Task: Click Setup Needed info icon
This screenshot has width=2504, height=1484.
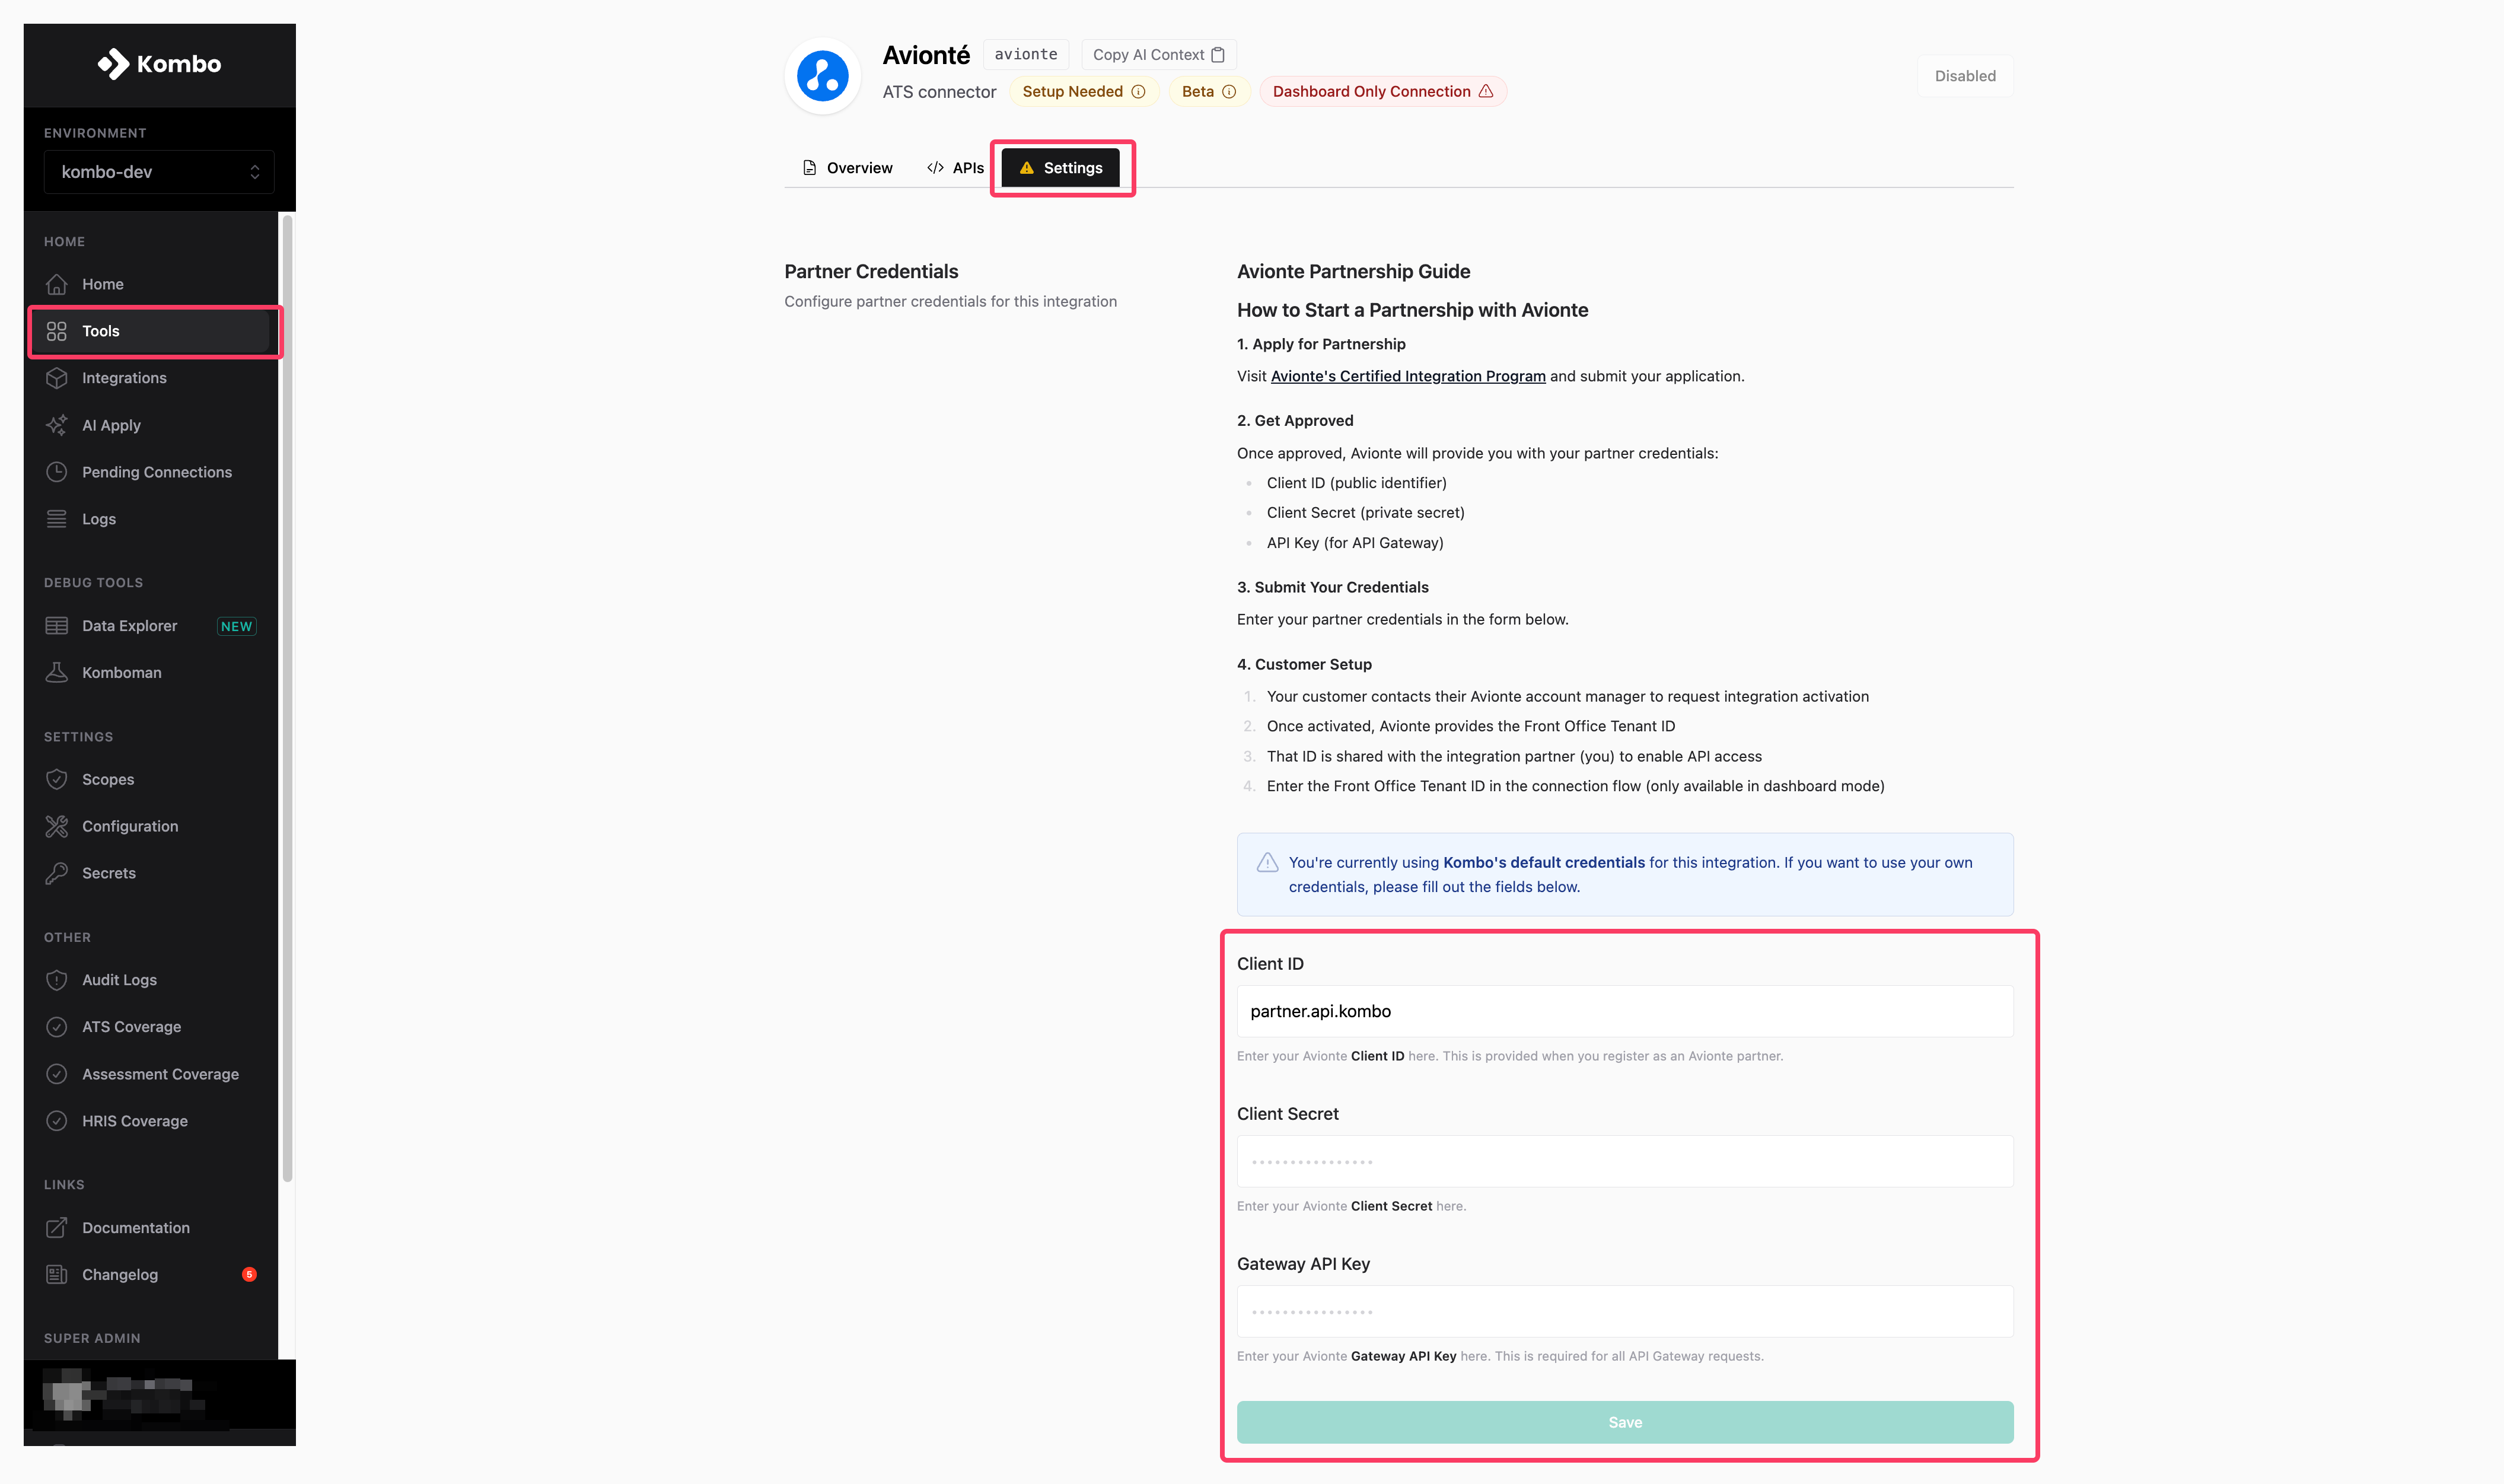Action: 1139,92
